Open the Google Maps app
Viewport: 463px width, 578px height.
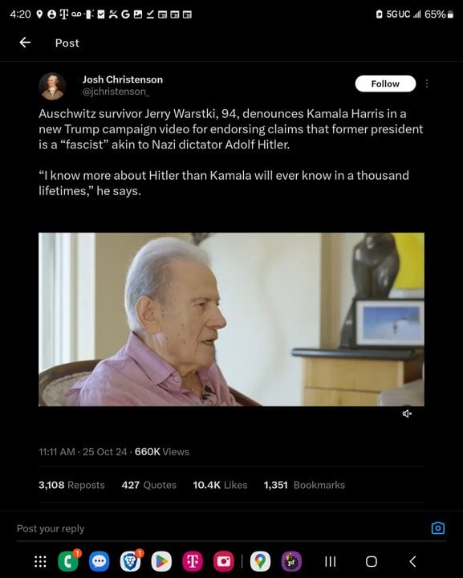[x=261, y=561]
